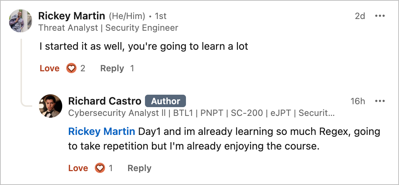View the 1 reaction on Richard's reply
Viewport: 399px width, 185px height.
[111, 168]
